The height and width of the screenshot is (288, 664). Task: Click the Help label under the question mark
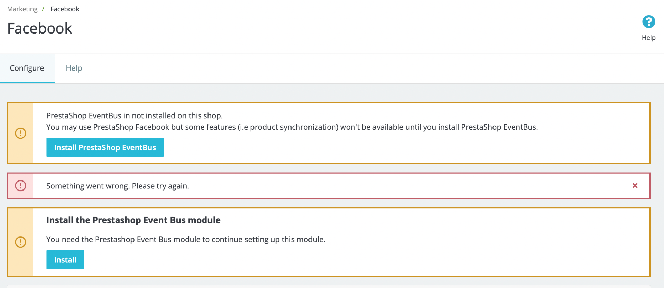[648, 38]
